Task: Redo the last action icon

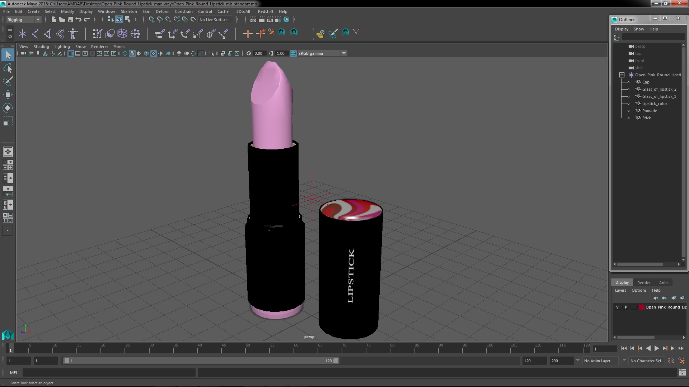Action: pyautogui.click(x=87, y=19)
